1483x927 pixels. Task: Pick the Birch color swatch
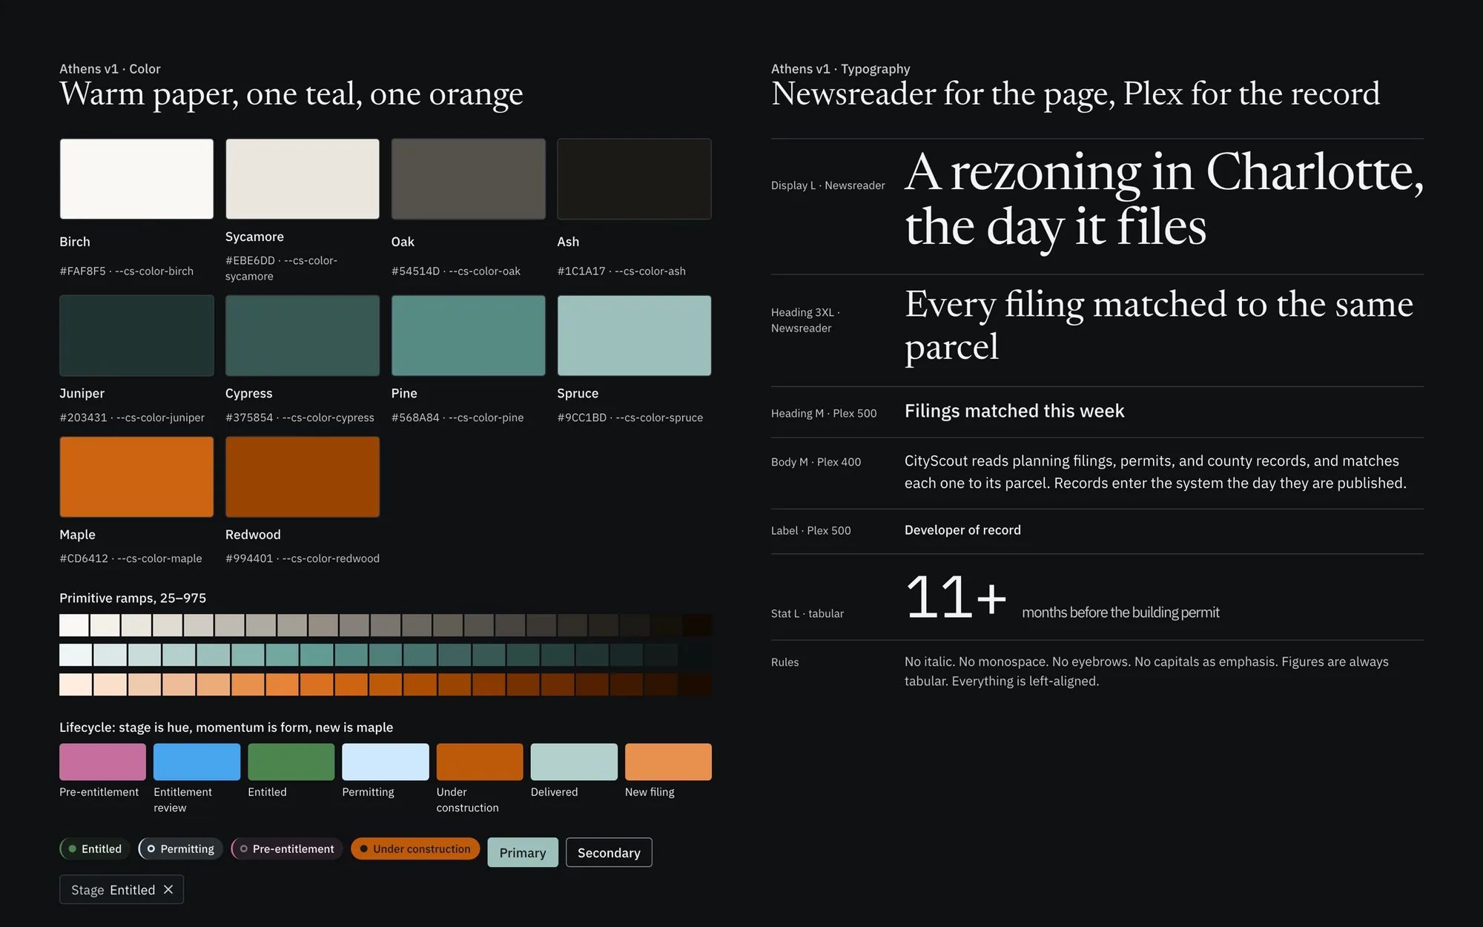point(136,179)
